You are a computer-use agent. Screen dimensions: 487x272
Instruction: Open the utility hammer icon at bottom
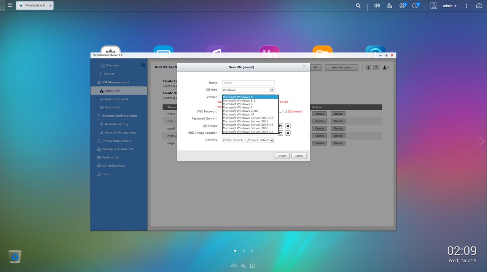(243, 266)
